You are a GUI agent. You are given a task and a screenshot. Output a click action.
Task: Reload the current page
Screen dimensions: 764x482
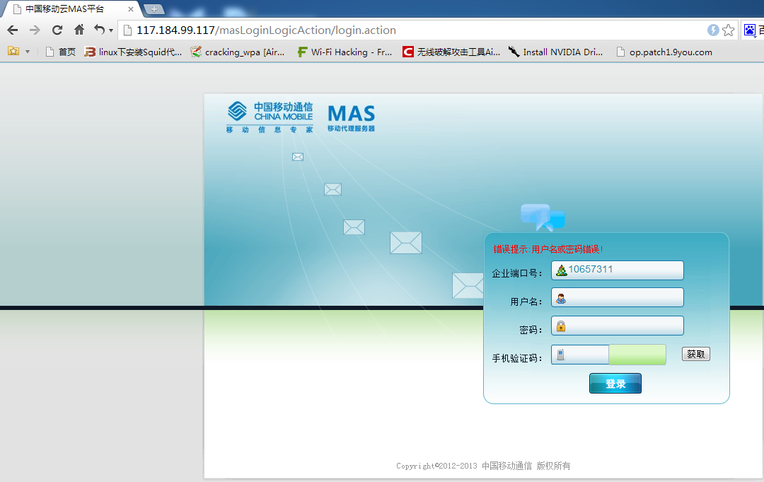tap(57, 30)
